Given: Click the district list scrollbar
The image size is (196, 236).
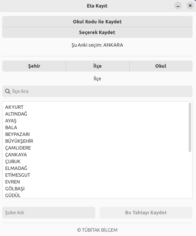Looking at the screenshot, I should pos(190,127).
